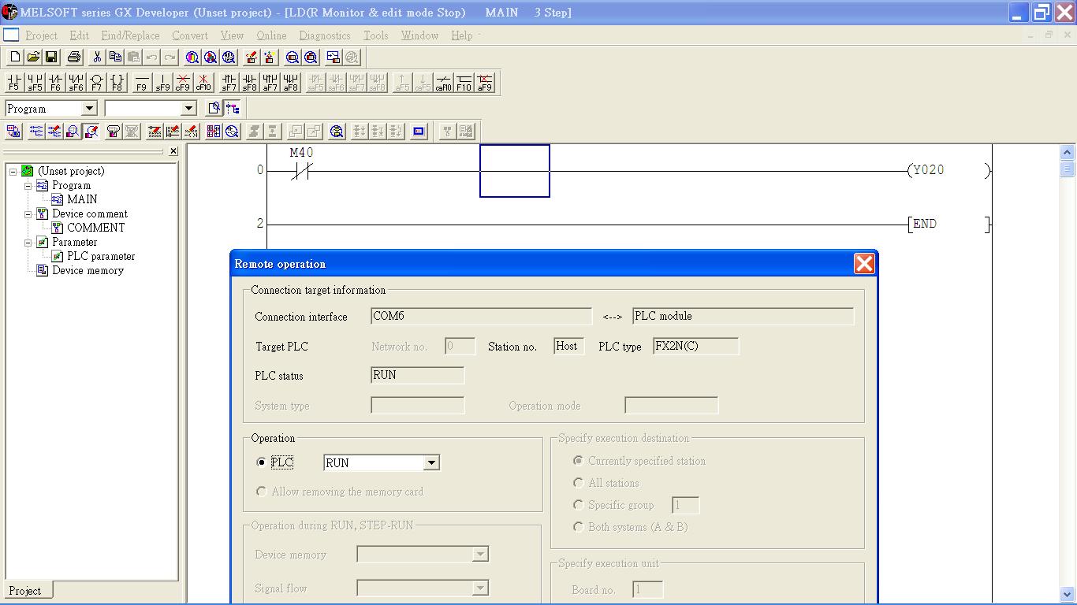The width and height of the screenshot is (1077, 605).
Task: Insert a coil using the F7 button
Action: click(x=96, y=83)
